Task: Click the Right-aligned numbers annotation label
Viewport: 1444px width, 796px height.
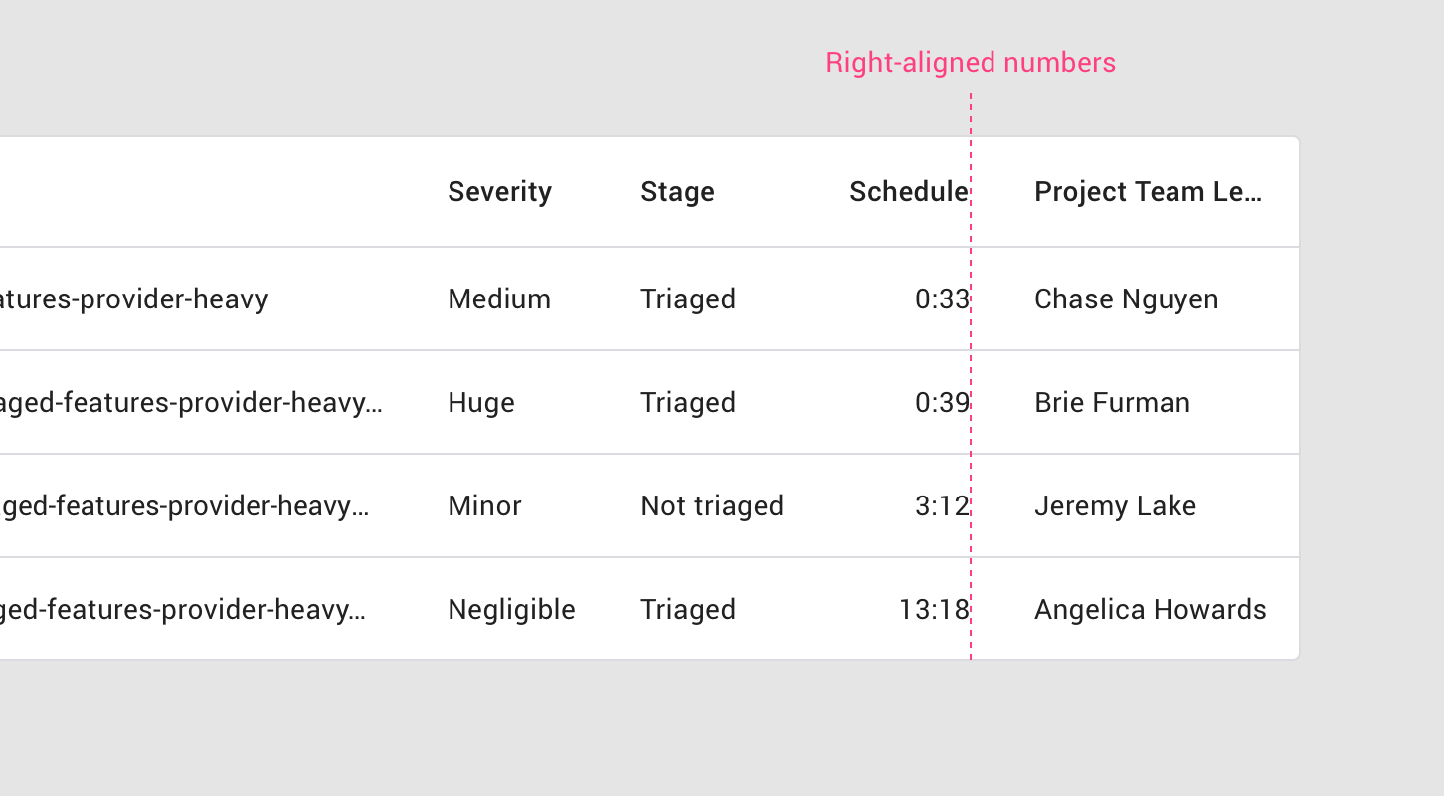Action: 971,63
